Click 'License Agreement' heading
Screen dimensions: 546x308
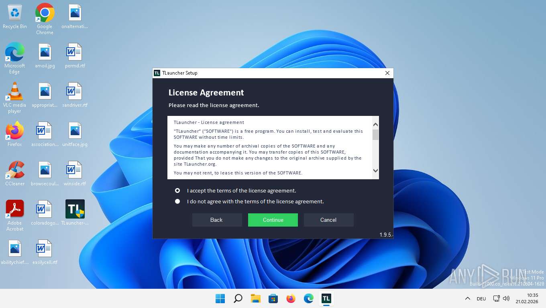206,93
